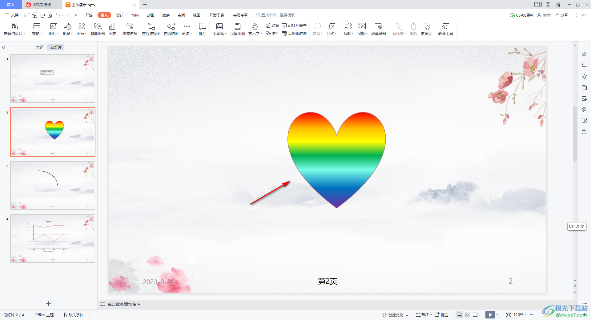This screenshot has height=320, width=591.
Task: Toggle 批注 comments in status bar
Action: pos(441,315)
